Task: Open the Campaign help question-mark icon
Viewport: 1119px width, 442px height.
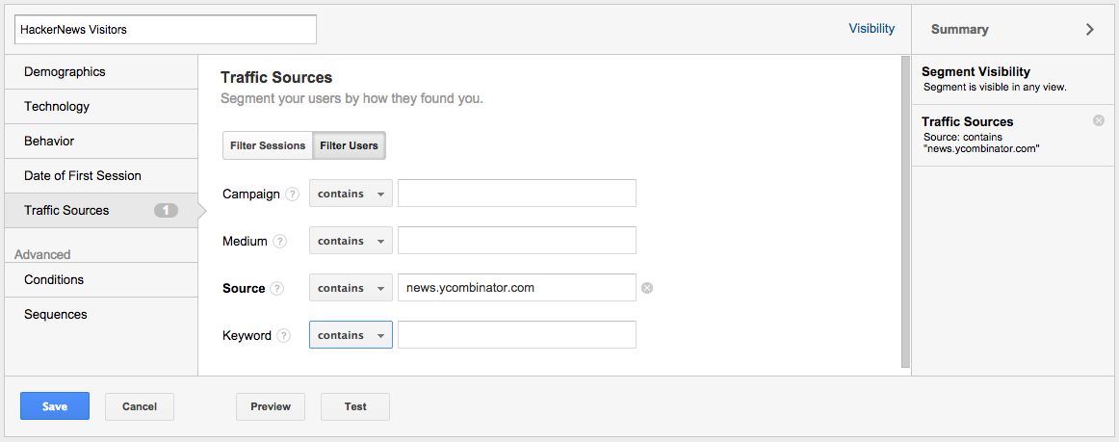Action: pos(292,195)
